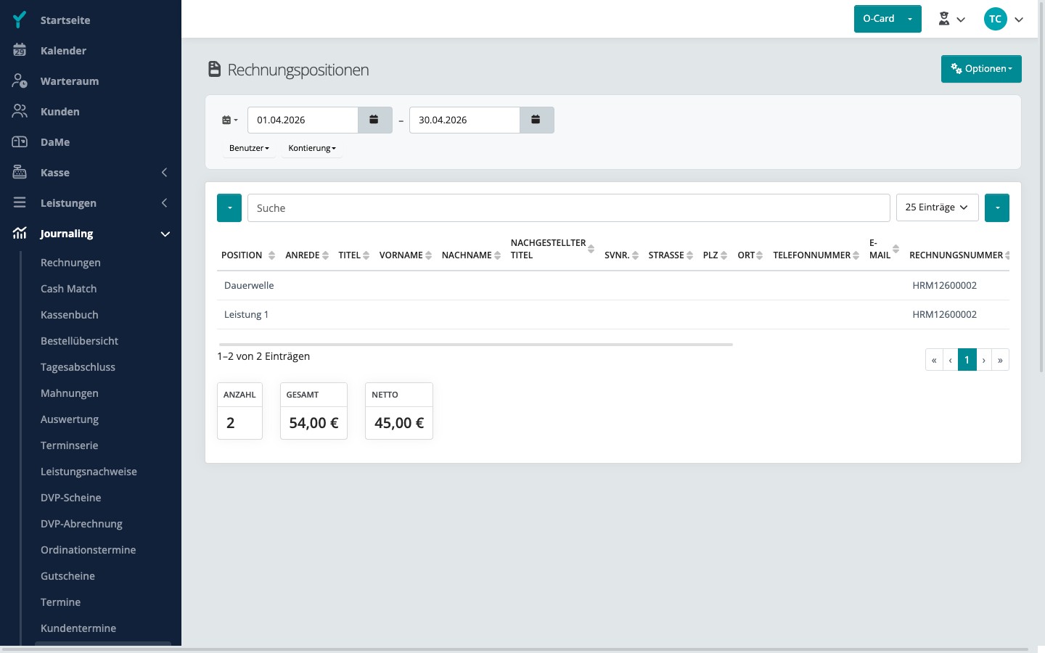Open the Kalender calendar icon in sidebar
1045x653 pixels.
[x=20, y=50]
